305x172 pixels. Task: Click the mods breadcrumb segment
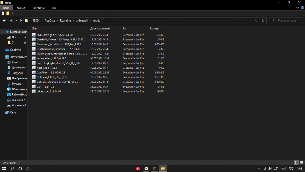point(97,21)
